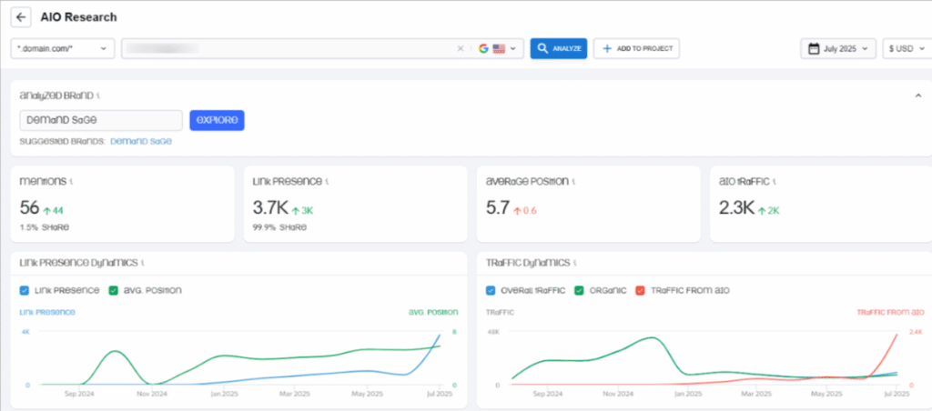Open the Google US region selector

coord(498,49)
